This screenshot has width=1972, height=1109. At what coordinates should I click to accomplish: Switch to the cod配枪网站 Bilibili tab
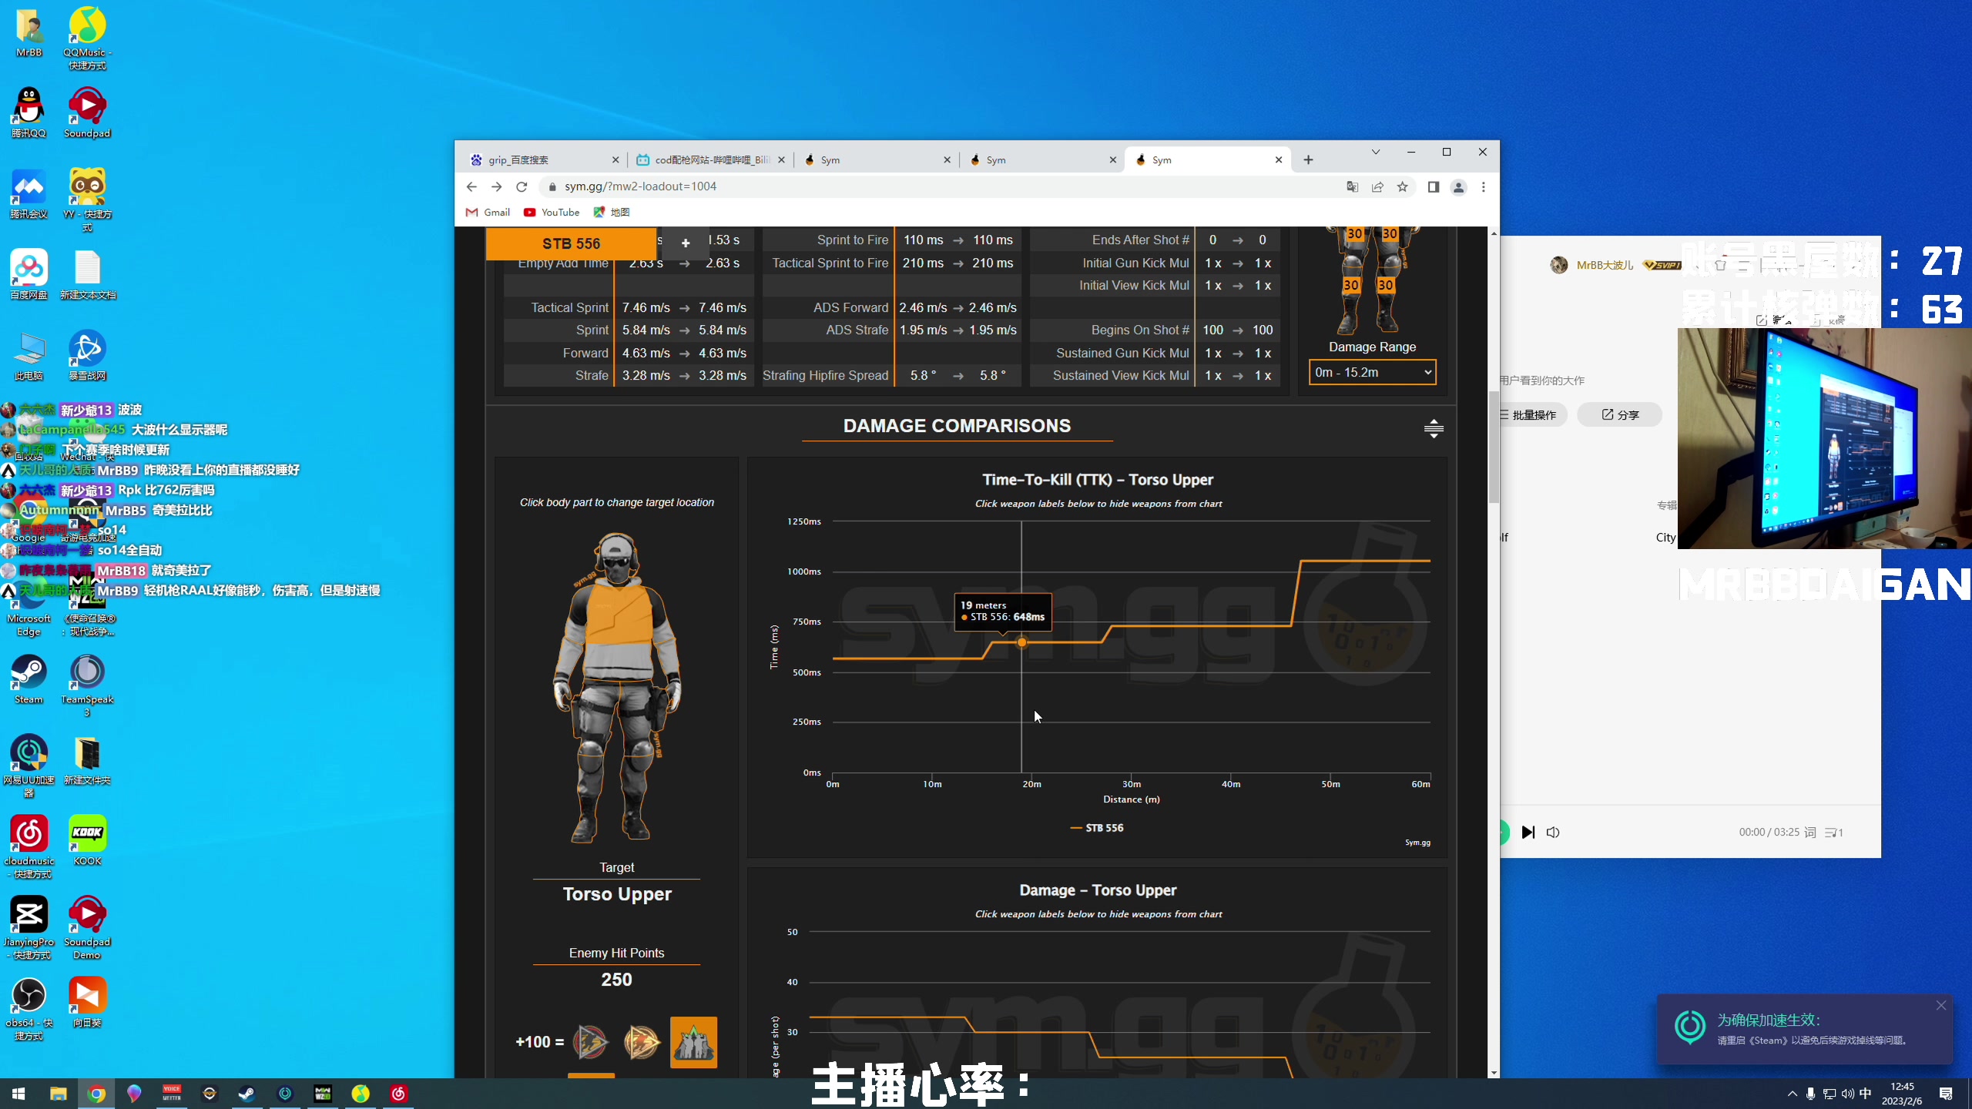point(709,159)
